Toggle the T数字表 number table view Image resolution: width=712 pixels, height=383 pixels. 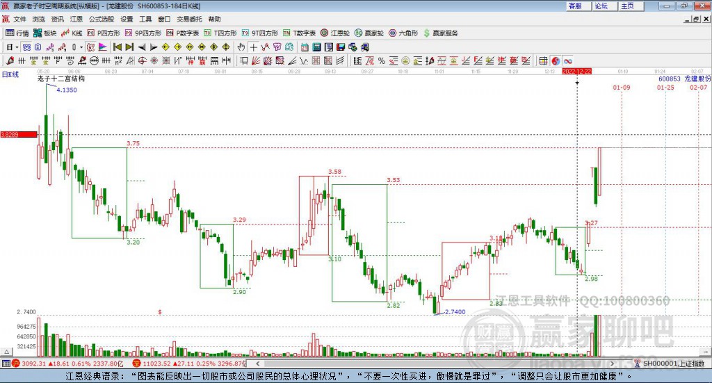click(299, 33)
